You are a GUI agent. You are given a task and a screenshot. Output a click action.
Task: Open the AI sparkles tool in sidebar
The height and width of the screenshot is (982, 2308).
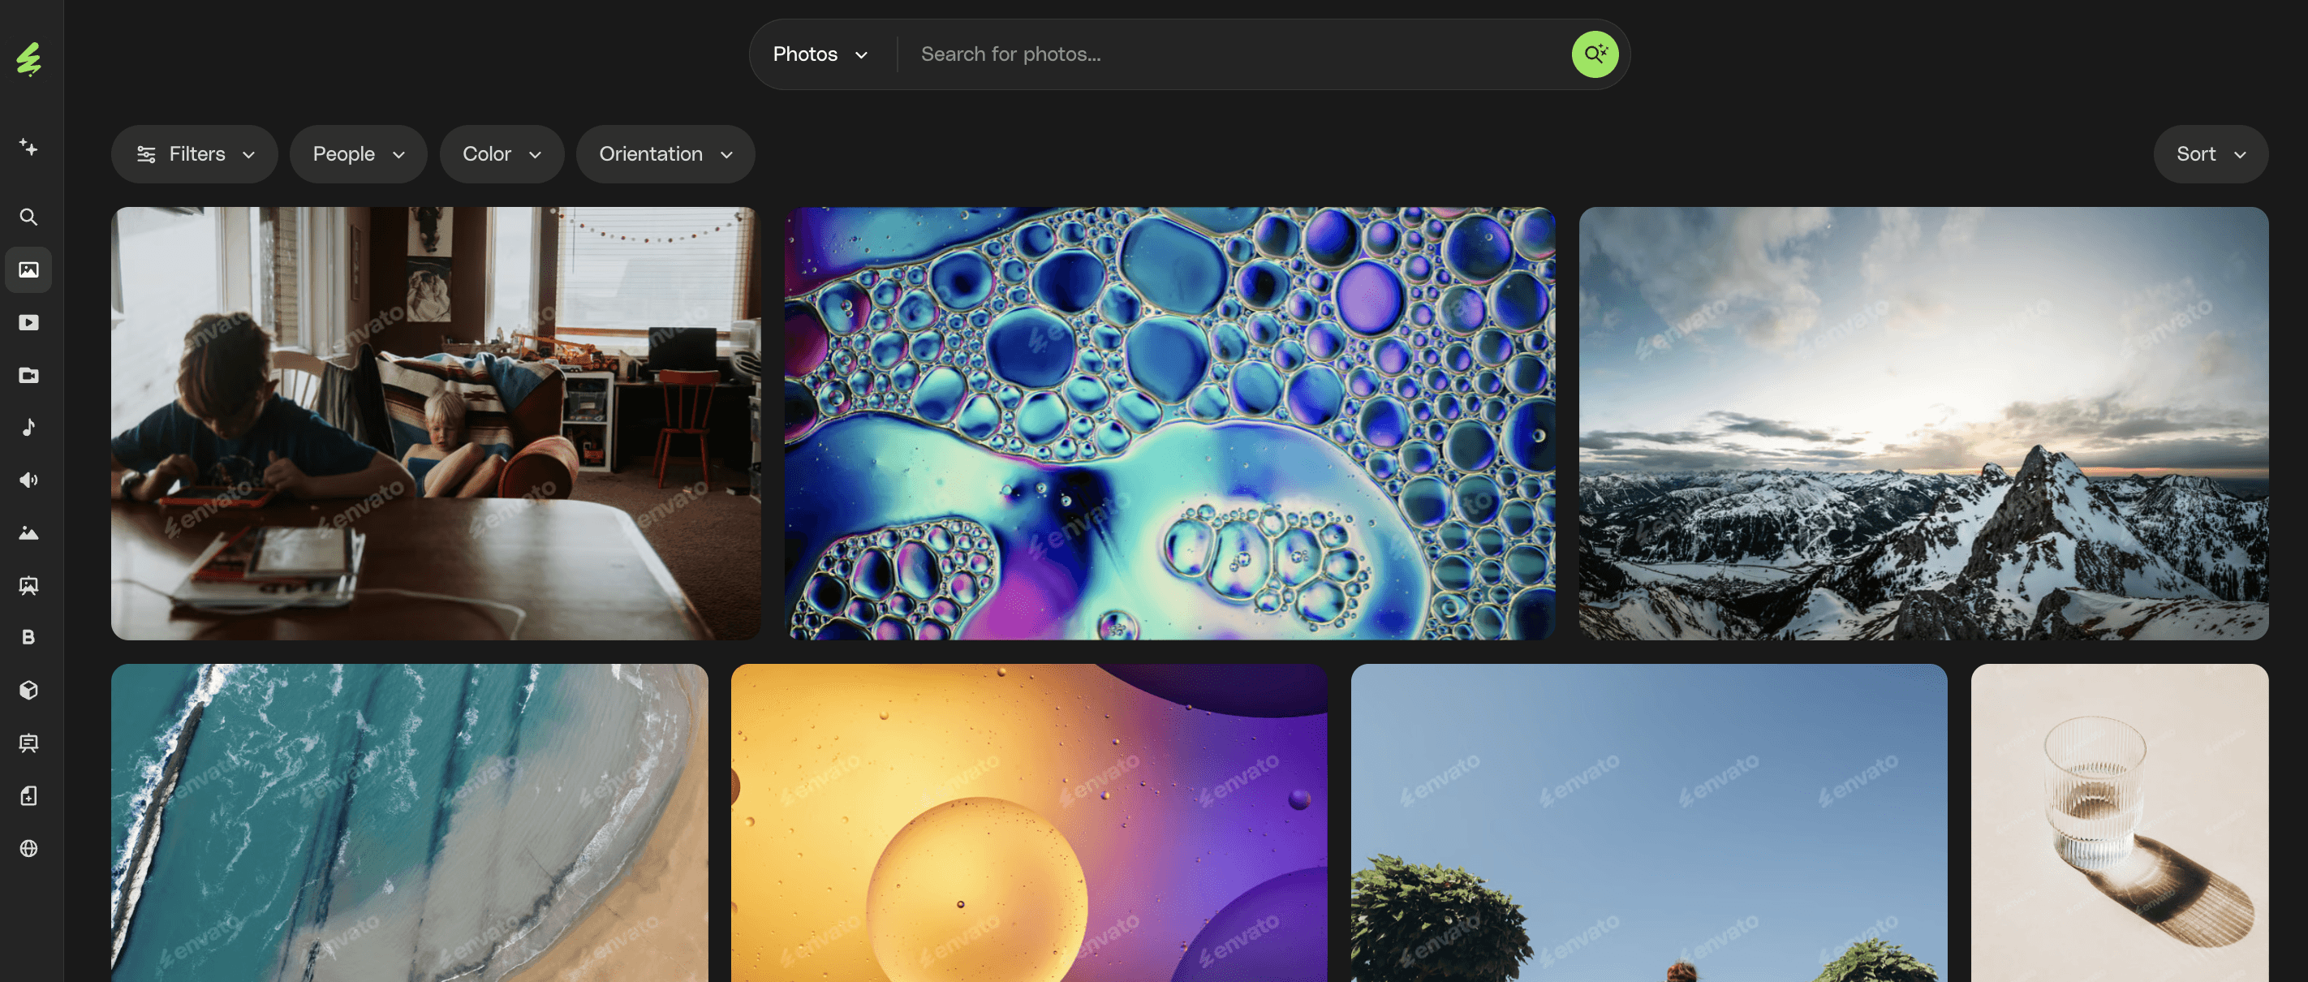28,147
